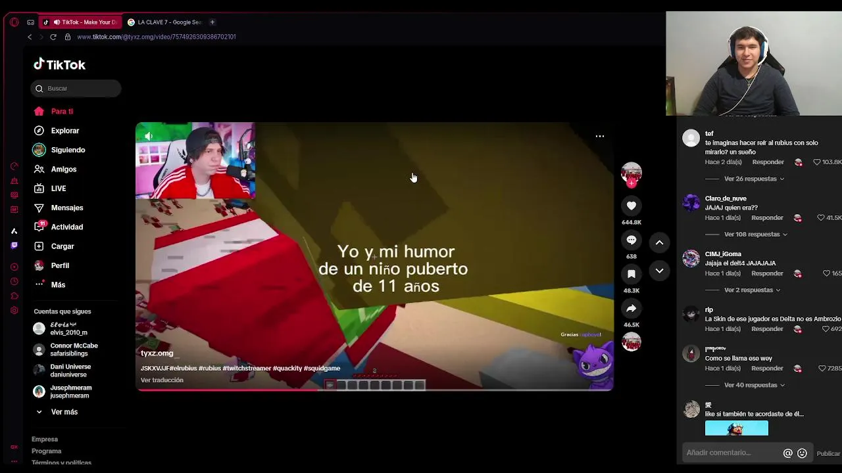Screen dimensions: 842x473
Task: Expand Ver 40 respuestas
Action: point(754,386)
